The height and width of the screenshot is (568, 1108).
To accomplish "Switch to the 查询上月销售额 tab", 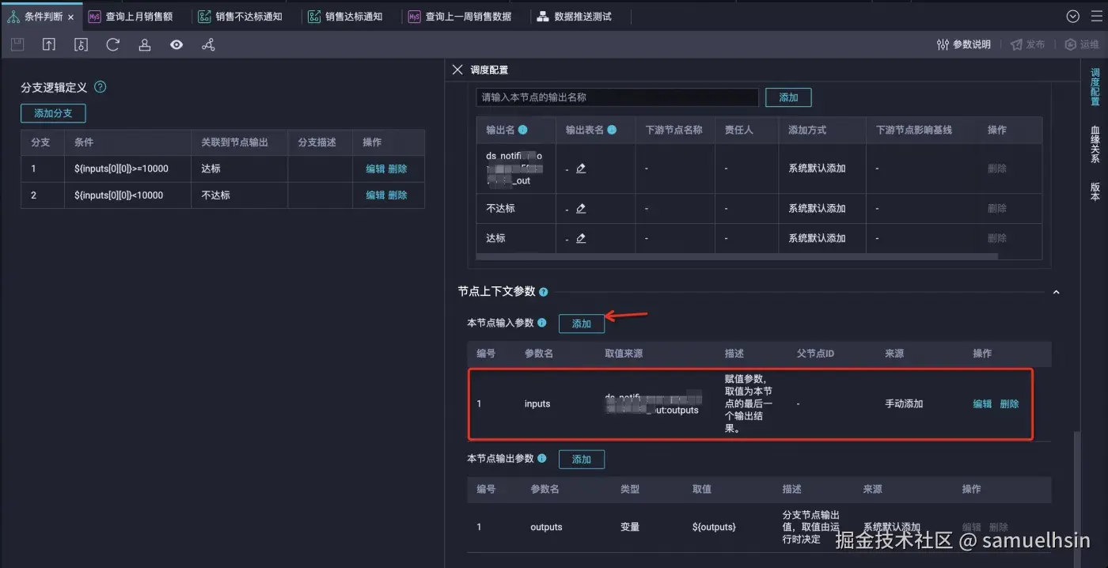I will coord(131,17).
